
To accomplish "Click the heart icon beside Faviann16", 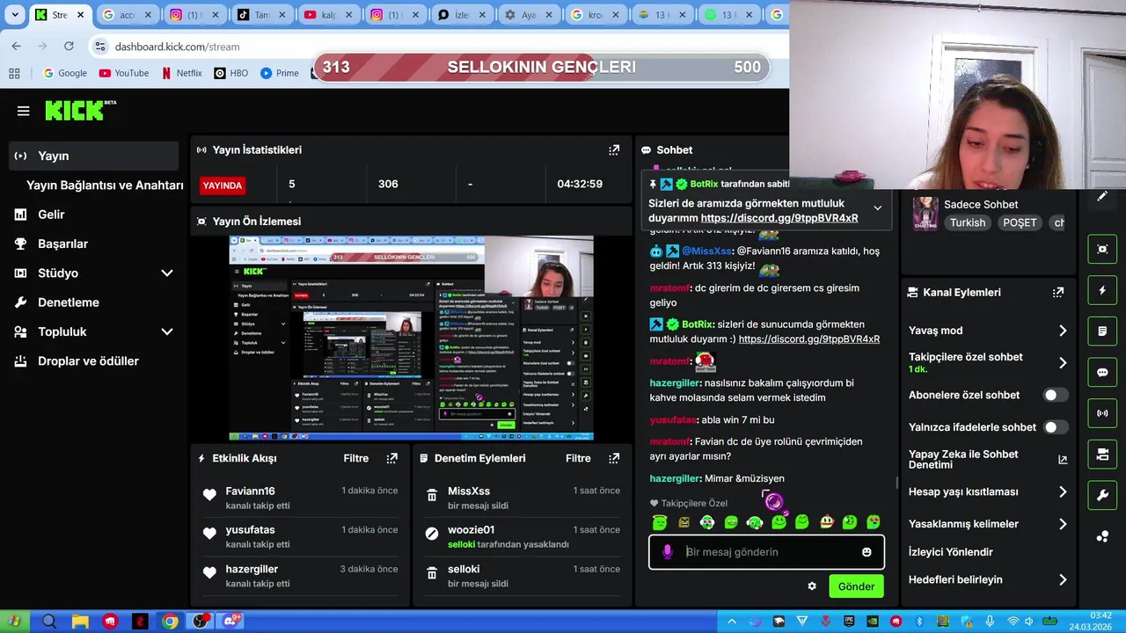I will coord(209,495).
